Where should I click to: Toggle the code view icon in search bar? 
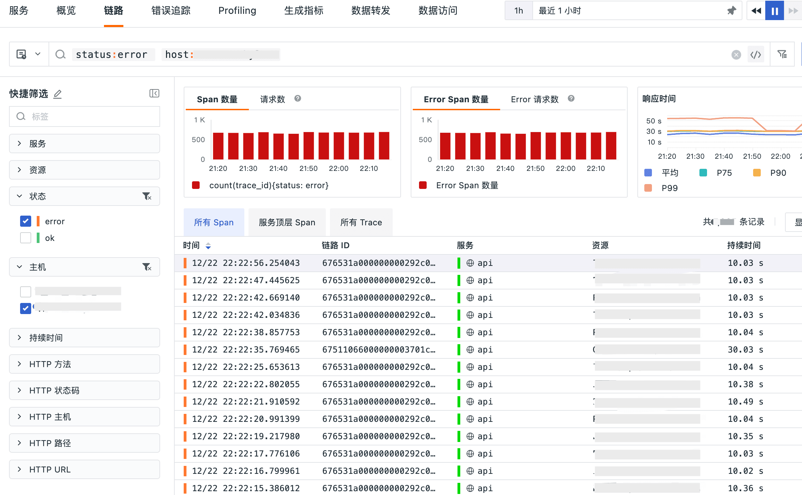756,54
